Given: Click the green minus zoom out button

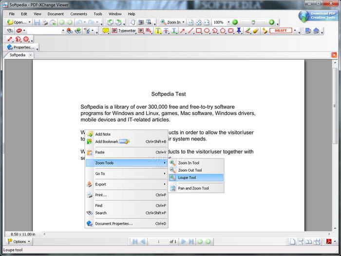Looking at the screenshot, I should pos(235,22).
